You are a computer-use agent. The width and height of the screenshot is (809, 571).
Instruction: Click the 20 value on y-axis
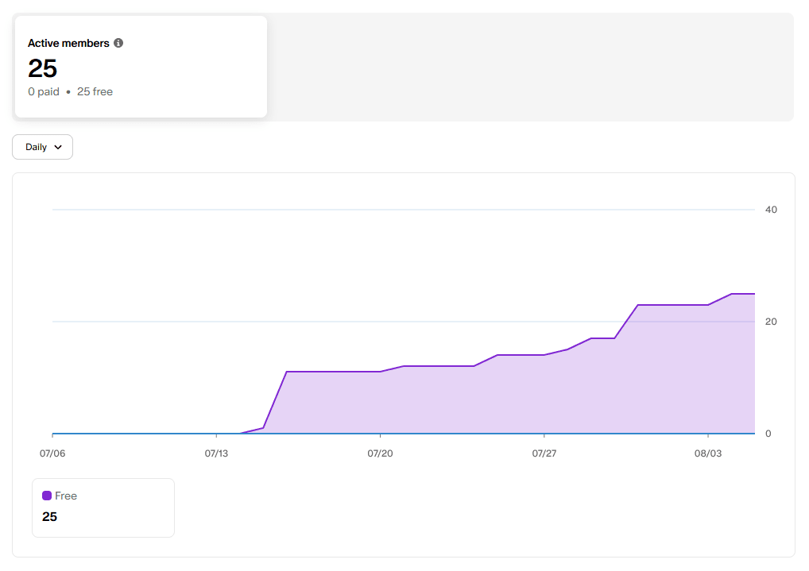tap(771, 322)
